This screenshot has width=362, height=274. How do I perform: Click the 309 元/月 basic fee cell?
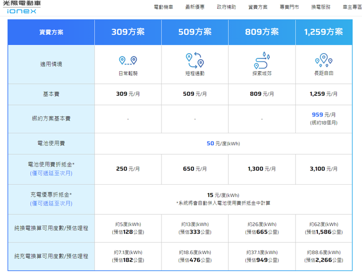128,94
